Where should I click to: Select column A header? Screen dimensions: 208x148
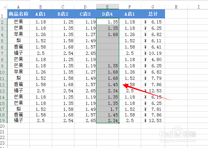pos(19,7)
